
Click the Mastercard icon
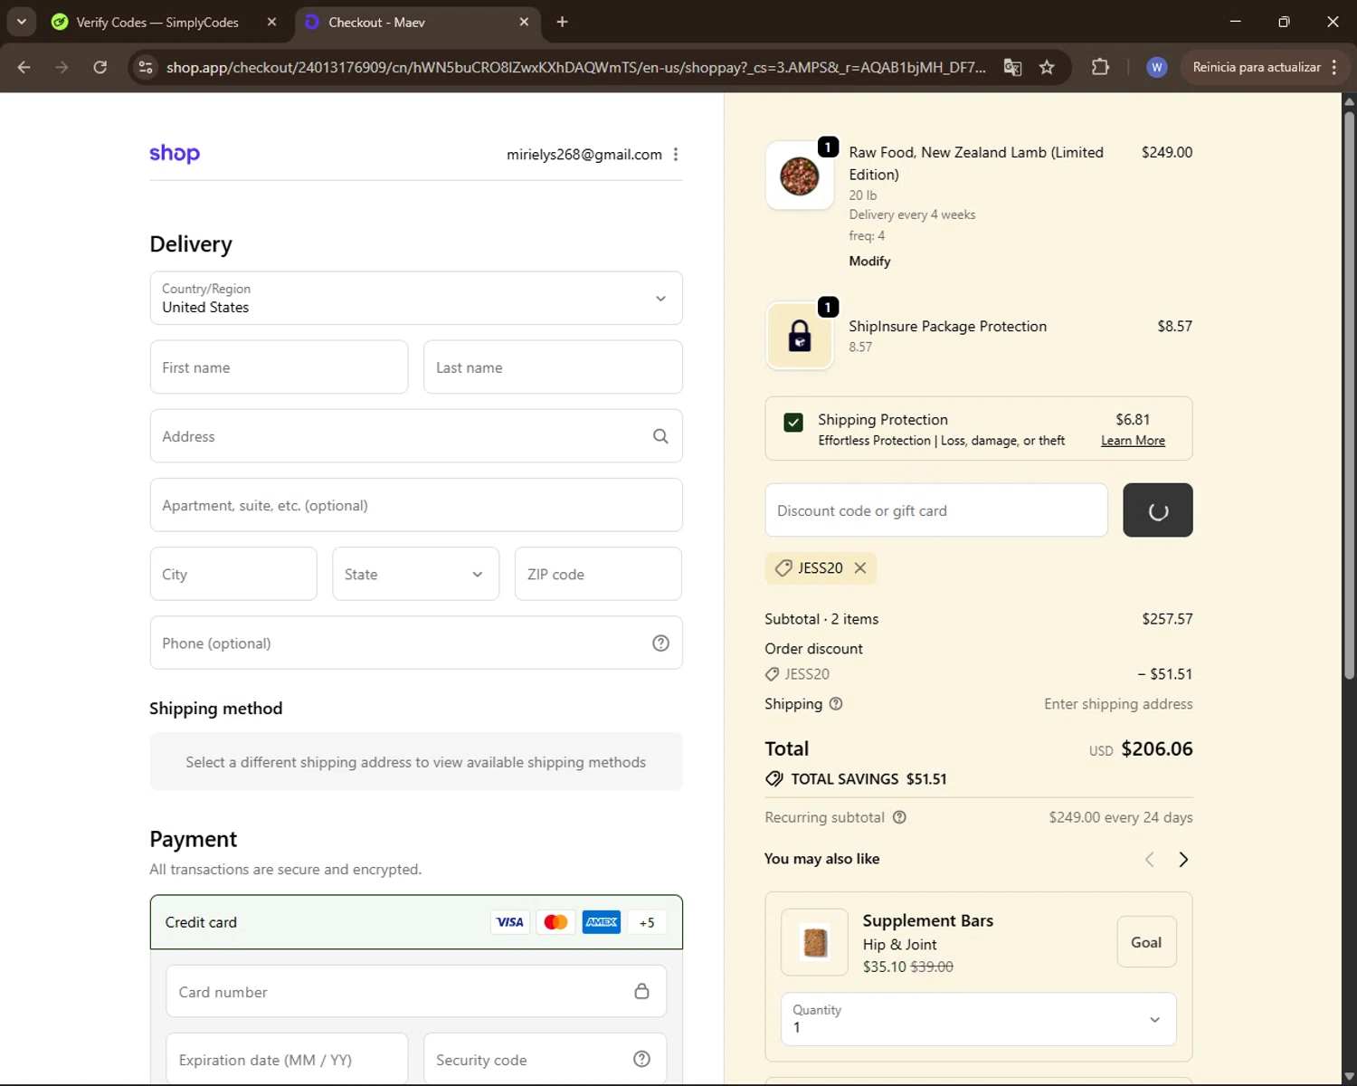pyautogui.click(x=555, y=922)
